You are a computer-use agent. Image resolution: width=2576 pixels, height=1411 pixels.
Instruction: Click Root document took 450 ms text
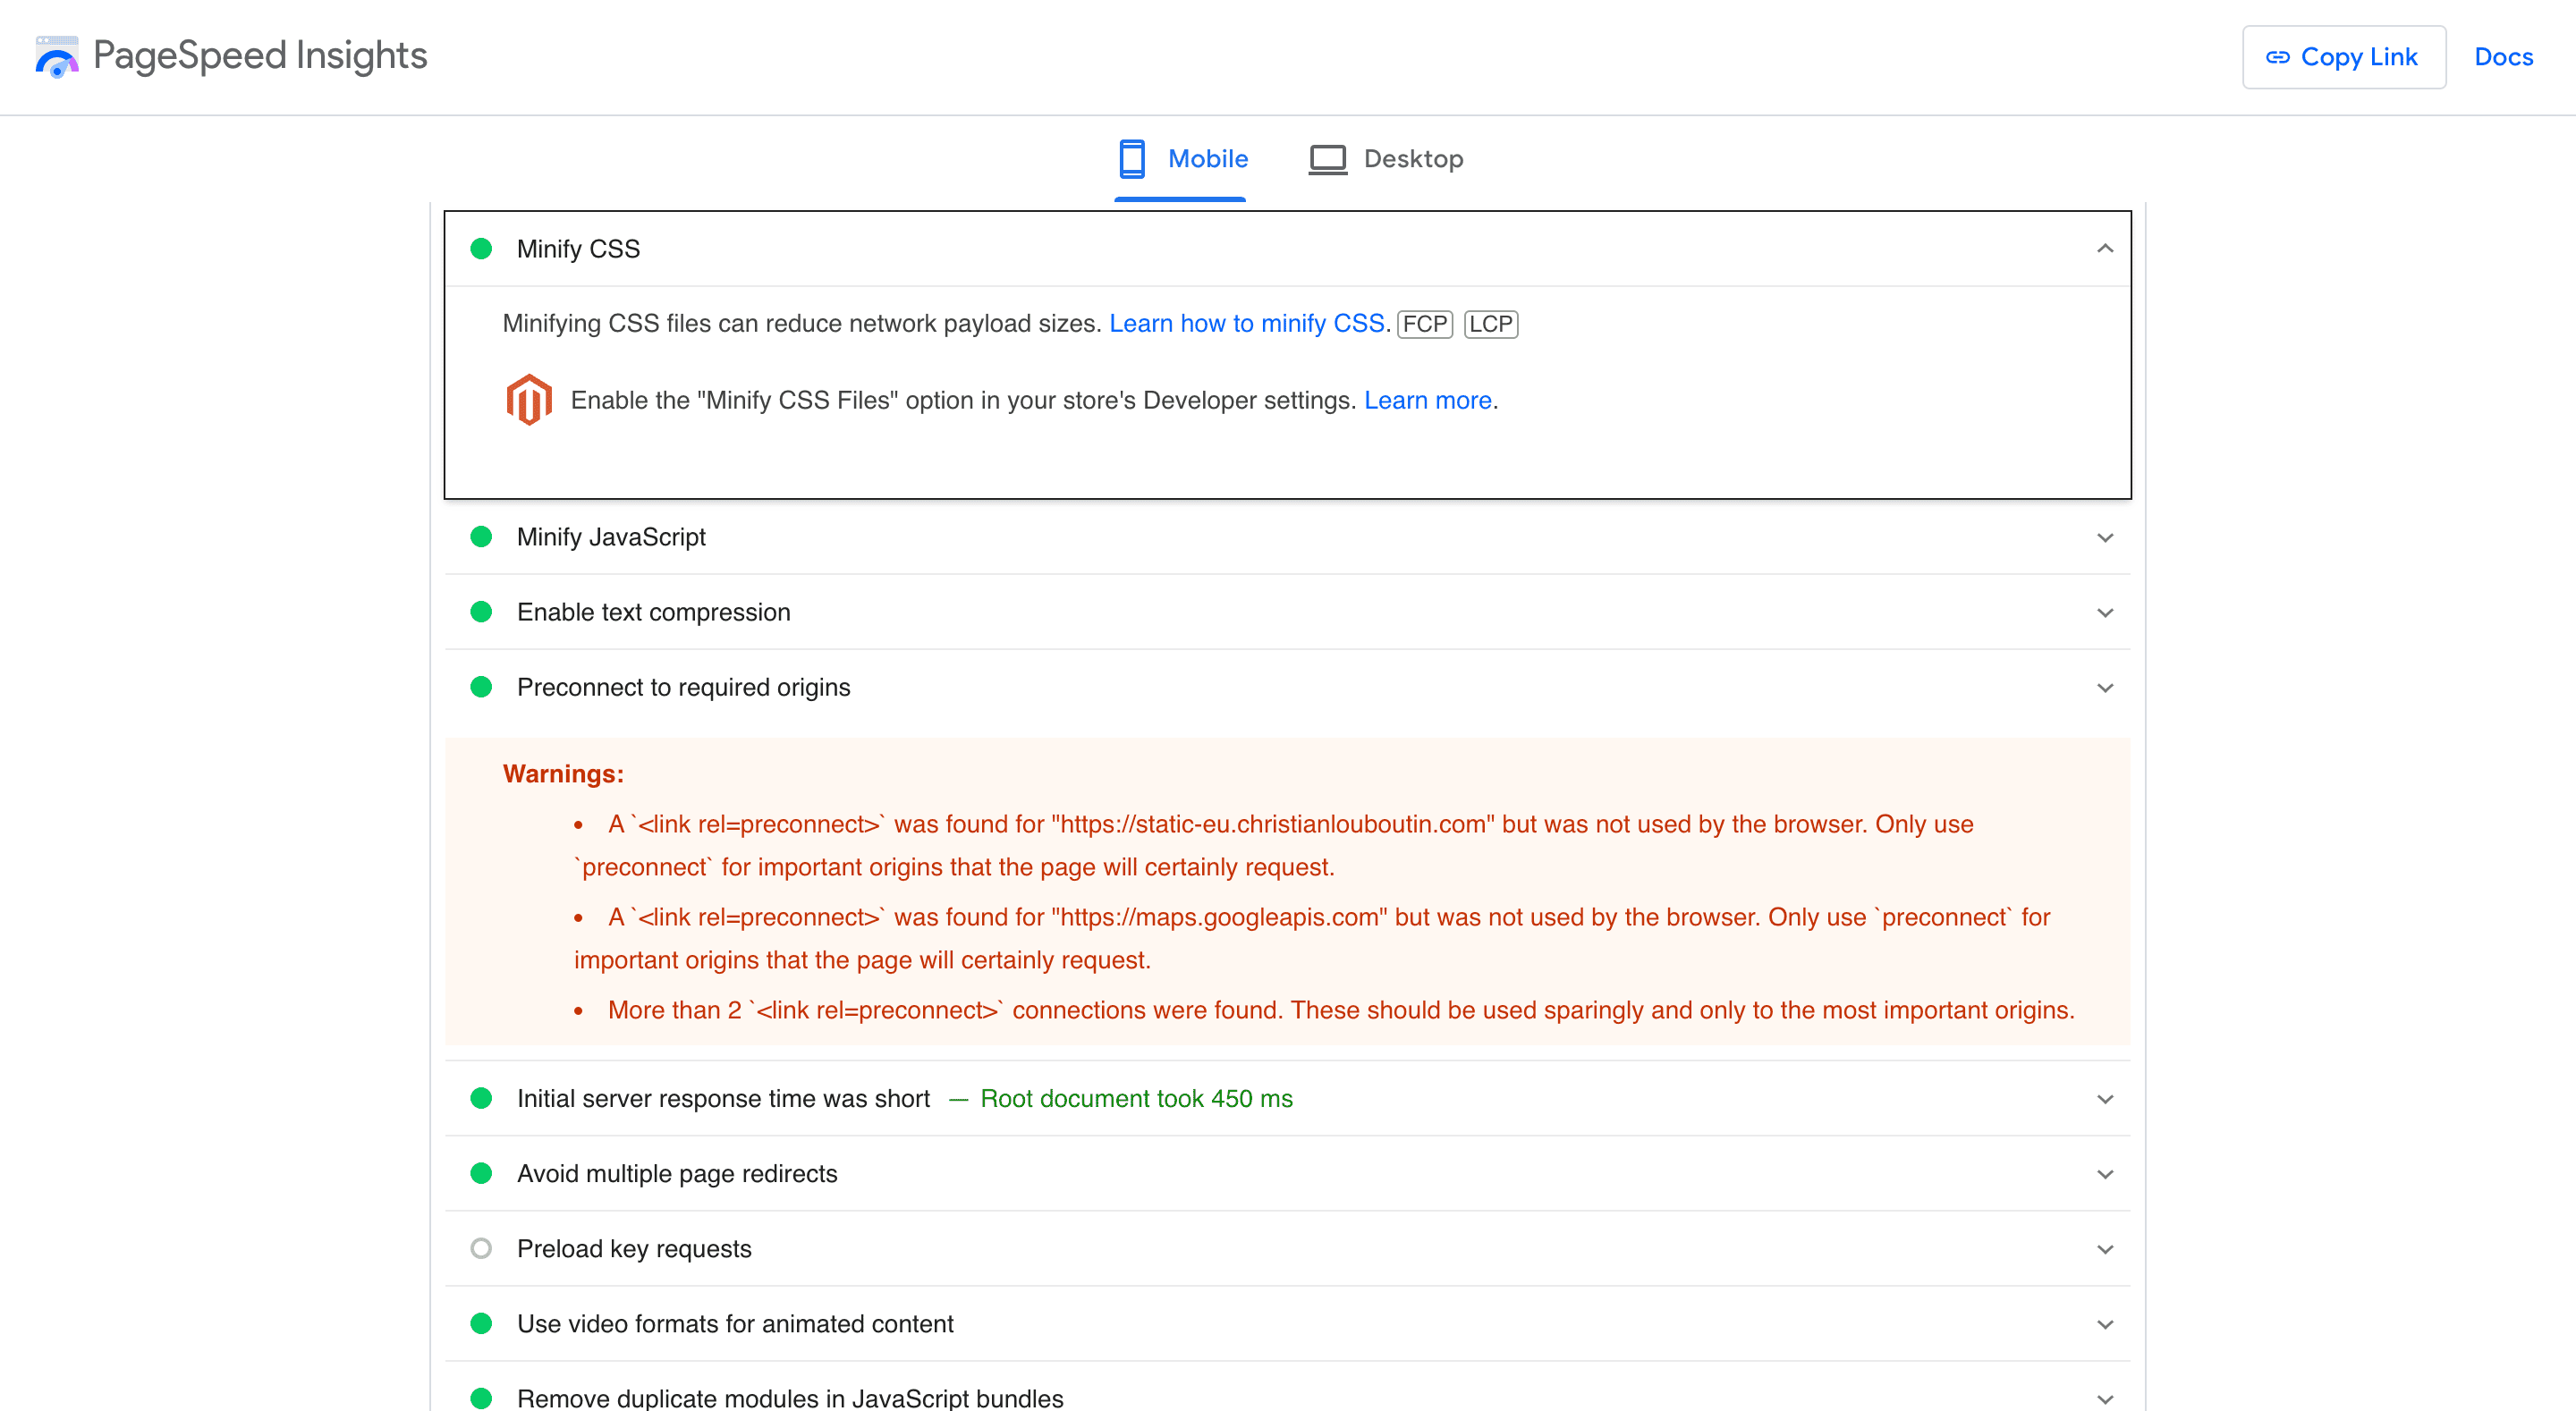[1136, 1097]
